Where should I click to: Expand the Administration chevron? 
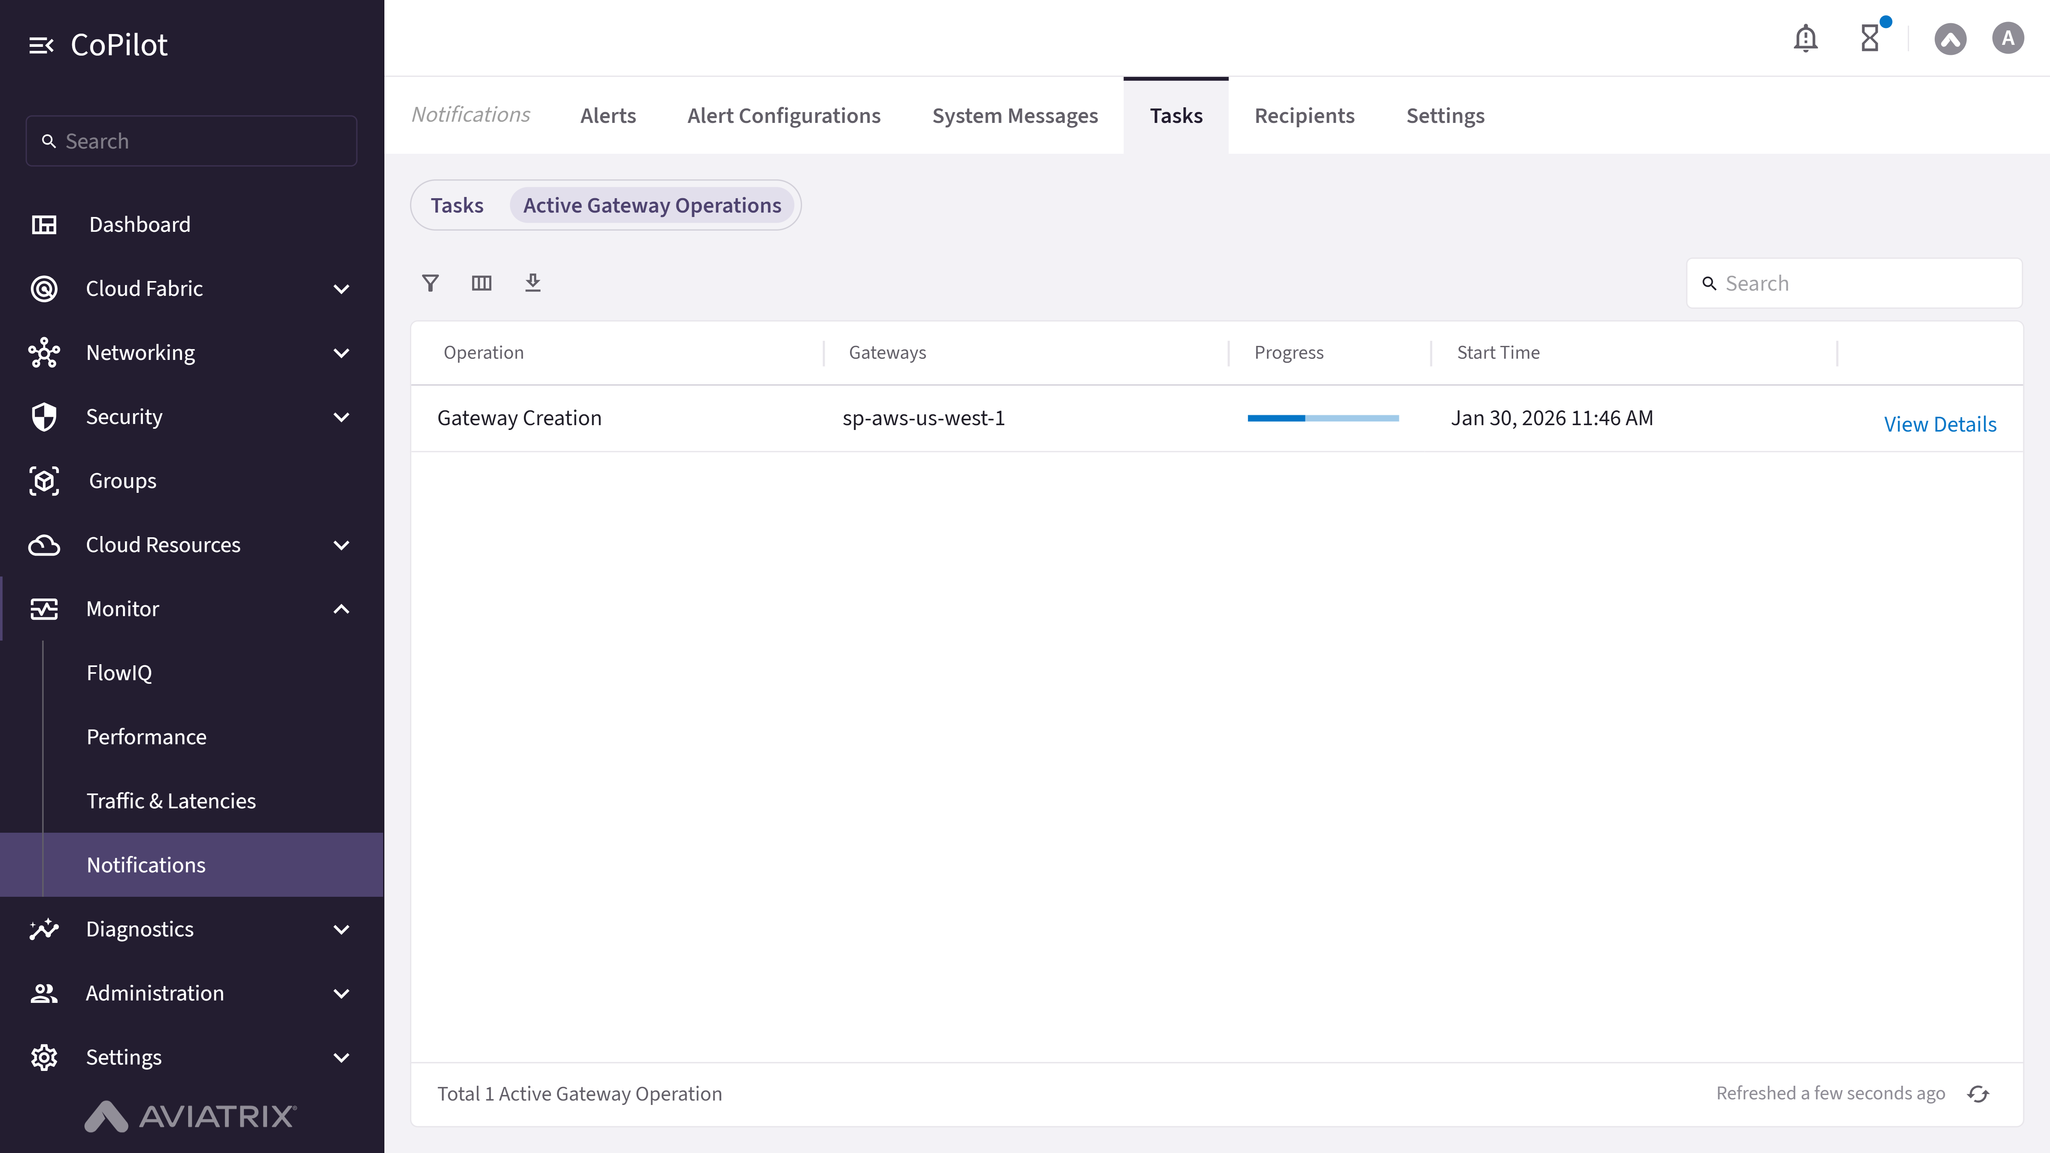342,993
